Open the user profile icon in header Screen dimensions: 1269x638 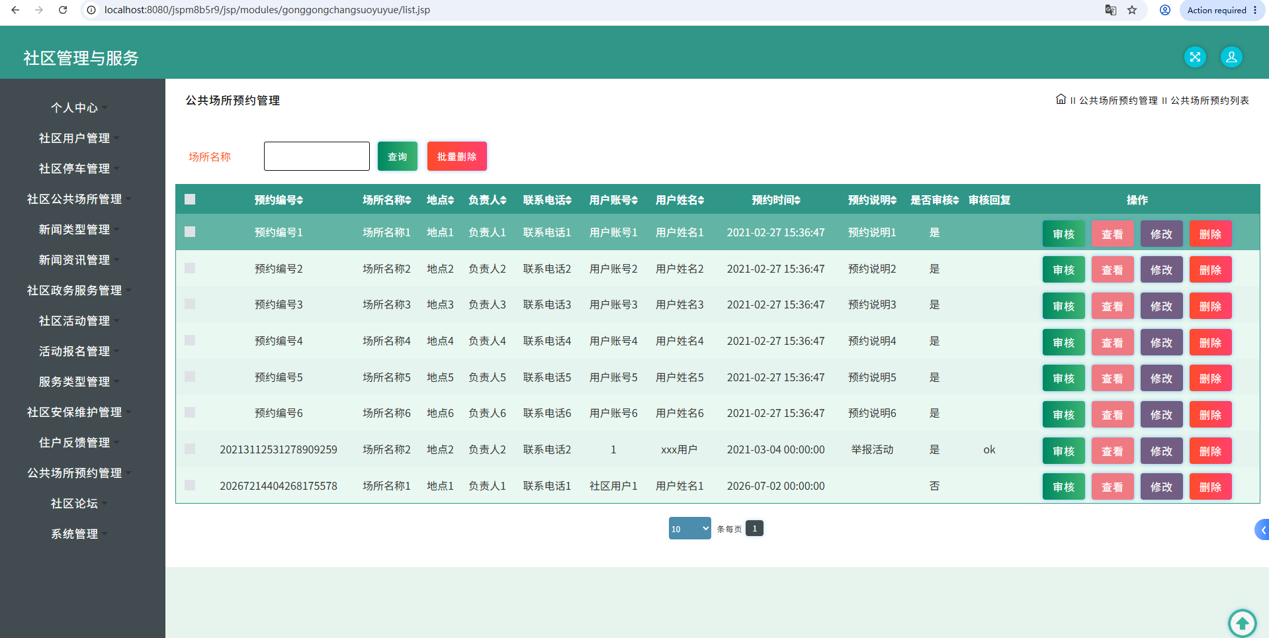[x=1231, y=57]
